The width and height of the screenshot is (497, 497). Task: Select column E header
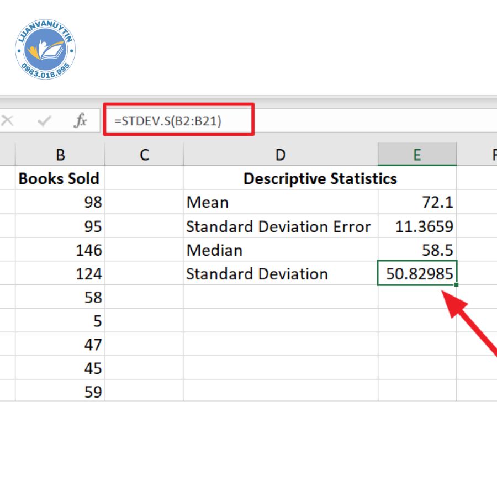pyautogui.click(x=417, y=155)
